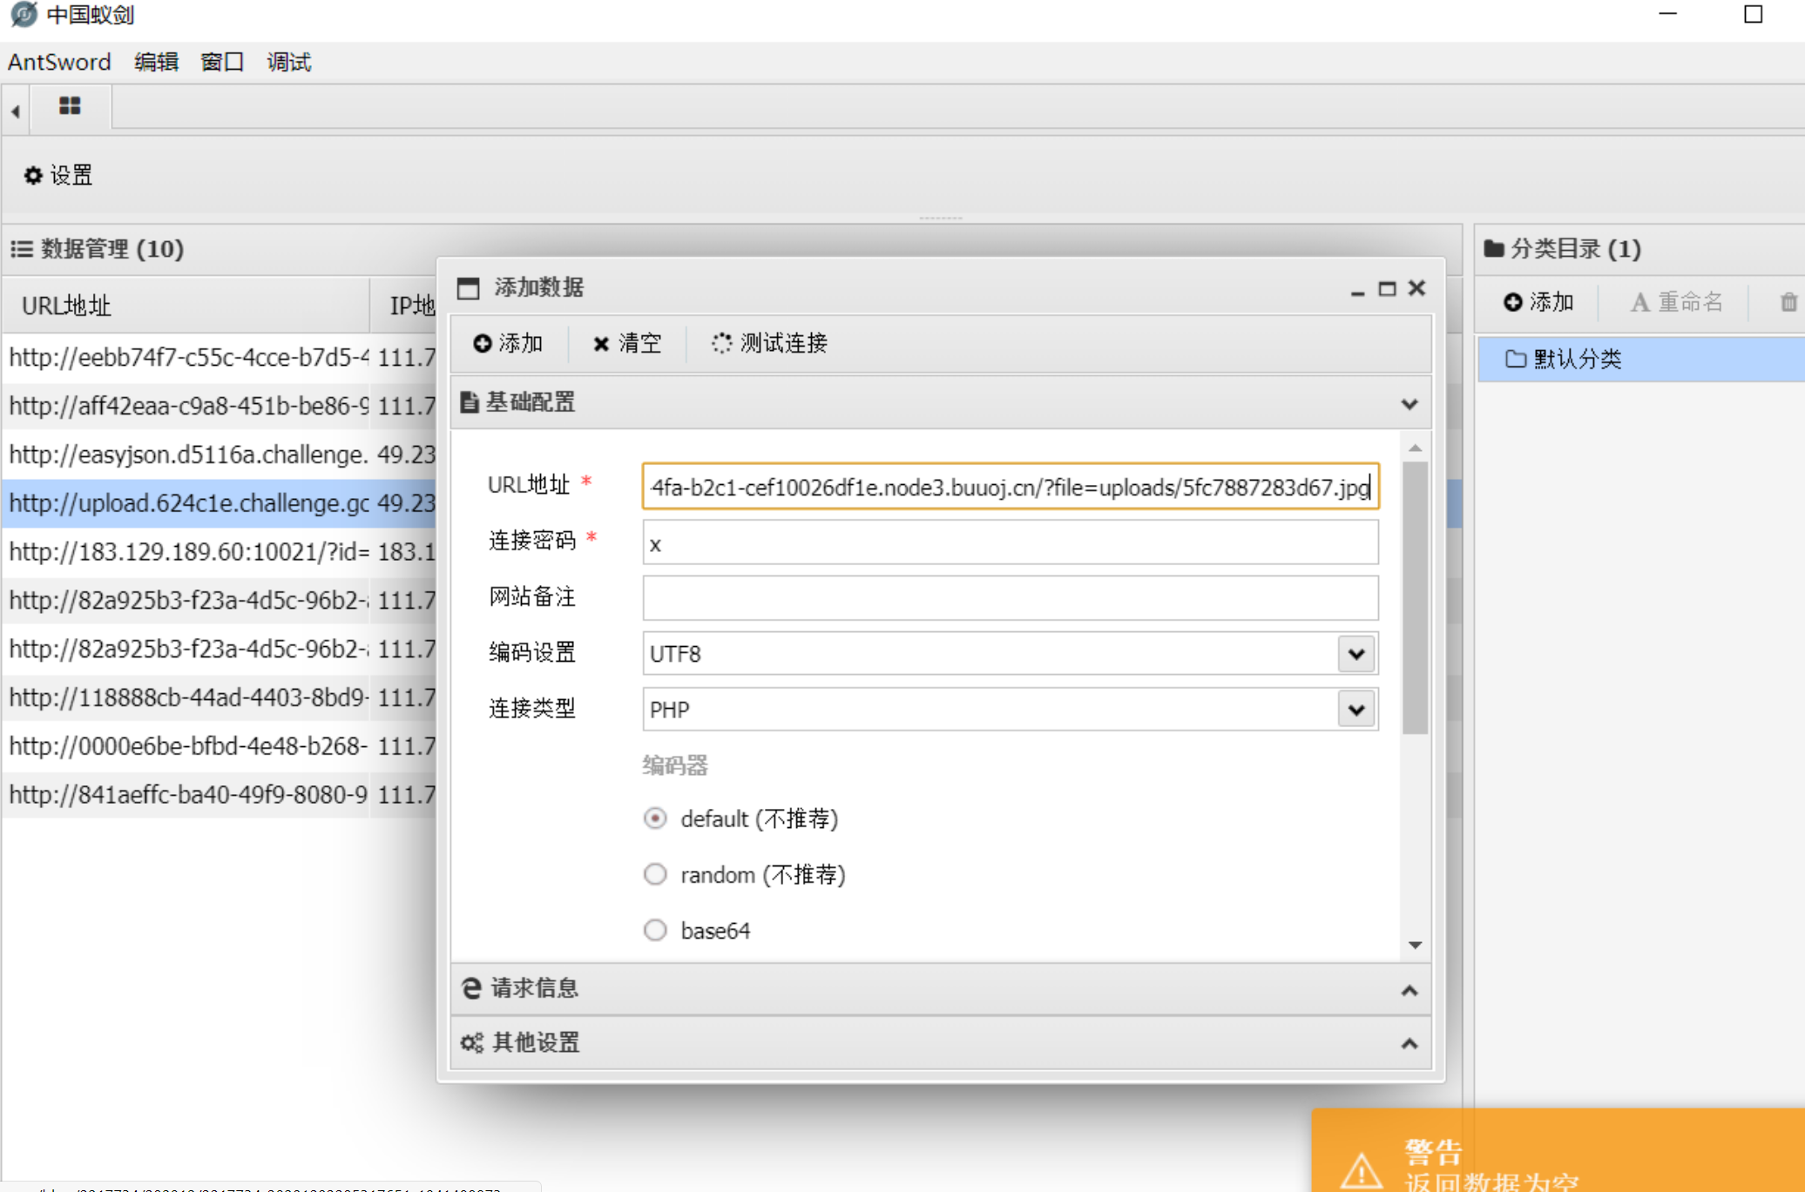
Task: Select the random (不推荐) encoder
Action: click(655, 874)
